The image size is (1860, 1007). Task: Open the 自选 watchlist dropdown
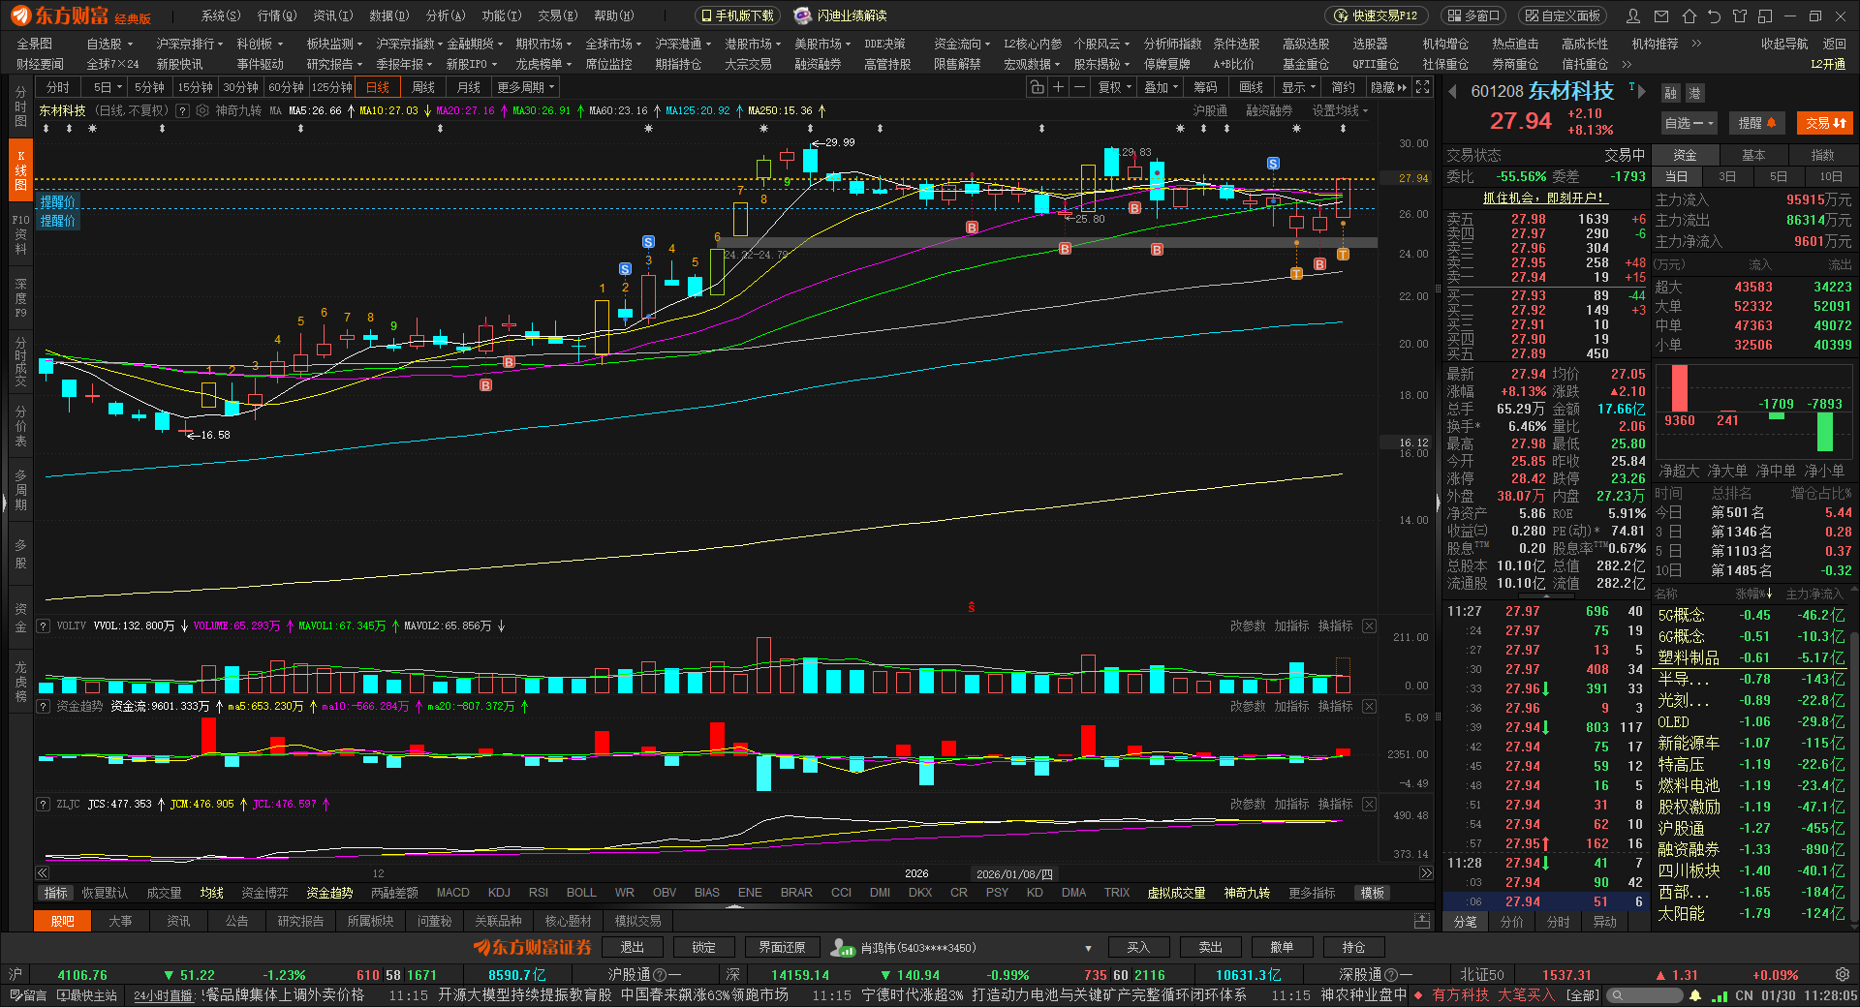point(1689,123)
